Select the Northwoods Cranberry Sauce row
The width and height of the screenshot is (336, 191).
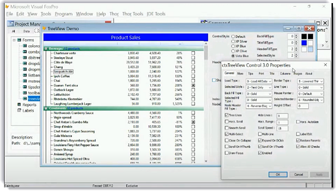[x=74, y=113]
